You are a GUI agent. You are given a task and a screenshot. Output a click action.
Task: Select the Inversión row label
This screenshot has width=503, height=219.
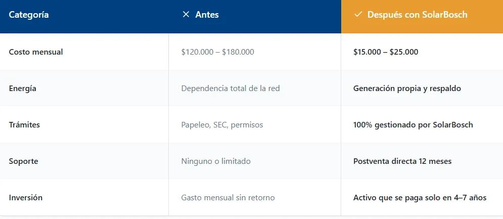26,197
